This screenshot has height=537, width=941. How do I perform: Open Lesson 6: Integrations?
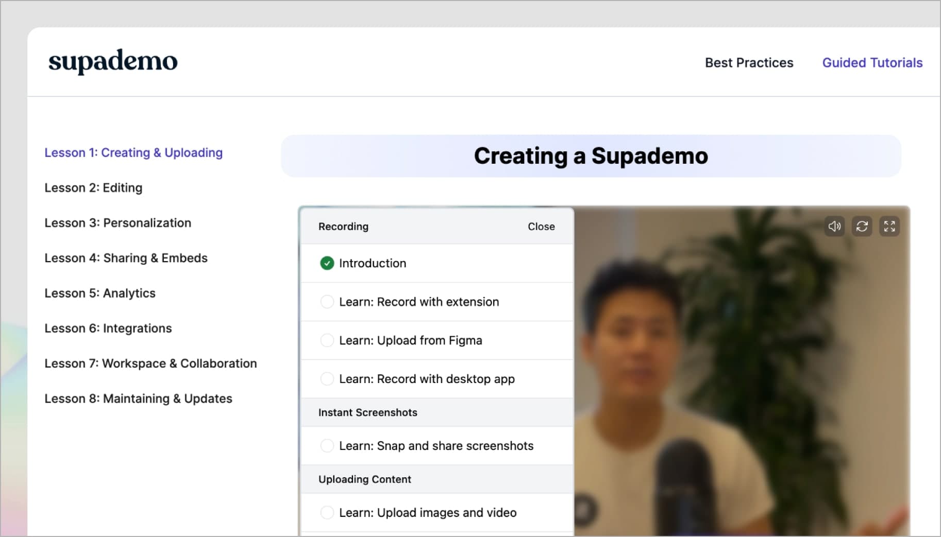pos(108,328)
